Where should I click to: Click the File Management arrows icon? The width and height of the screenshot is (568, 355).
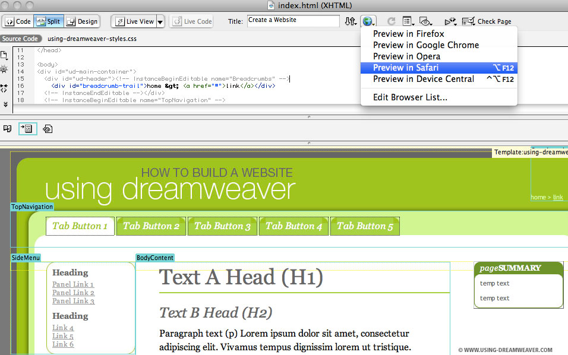tap(351, 21)
